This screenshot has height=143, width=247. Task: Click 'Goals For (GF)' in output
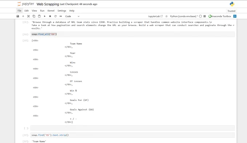(79, 100)
